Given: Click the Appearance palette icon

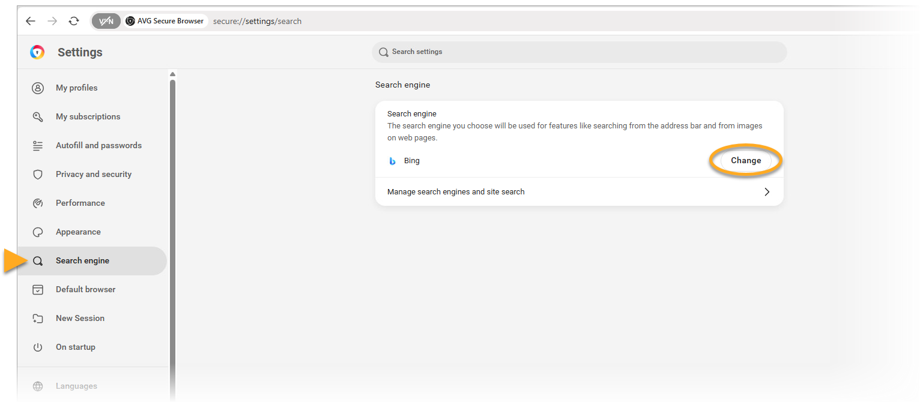Looking at the screenshot, I should 38,232.
